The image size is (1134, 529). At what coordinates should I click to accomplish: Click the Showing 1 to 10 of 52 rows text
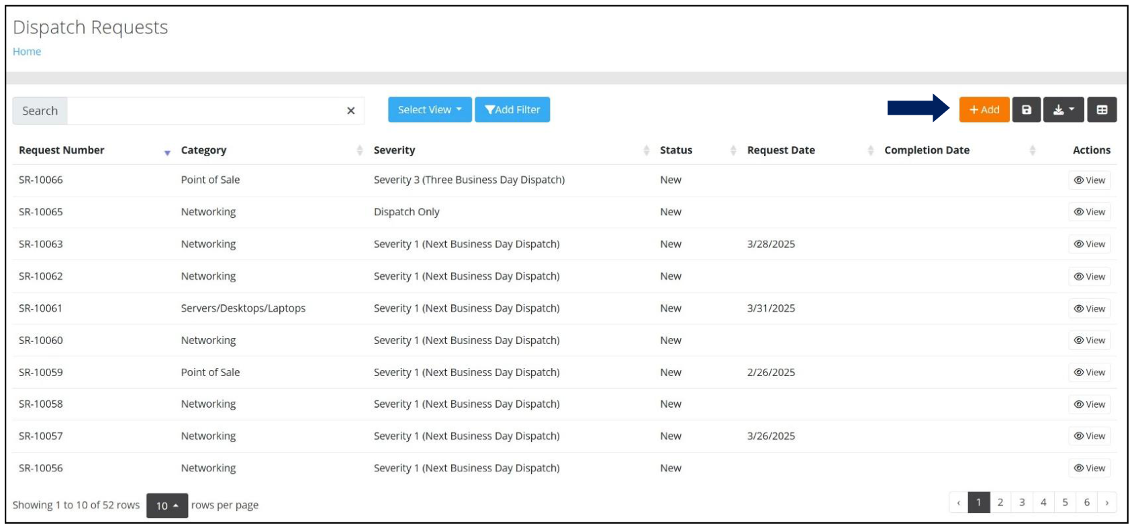(x=76, y=505)
